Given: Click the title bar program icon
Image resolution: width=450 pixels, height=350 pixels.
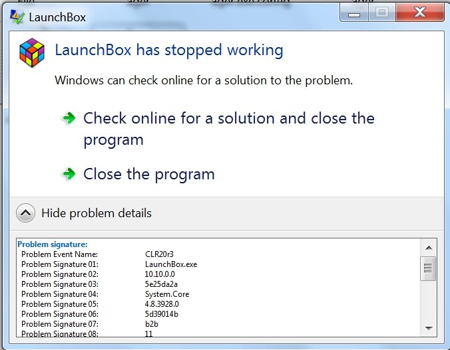Looking at the screenshot, I should pos(17,17).
